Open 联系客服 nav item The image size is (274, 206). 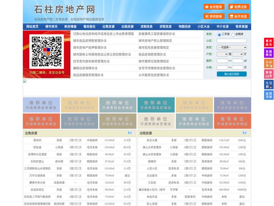click(242, 27)
